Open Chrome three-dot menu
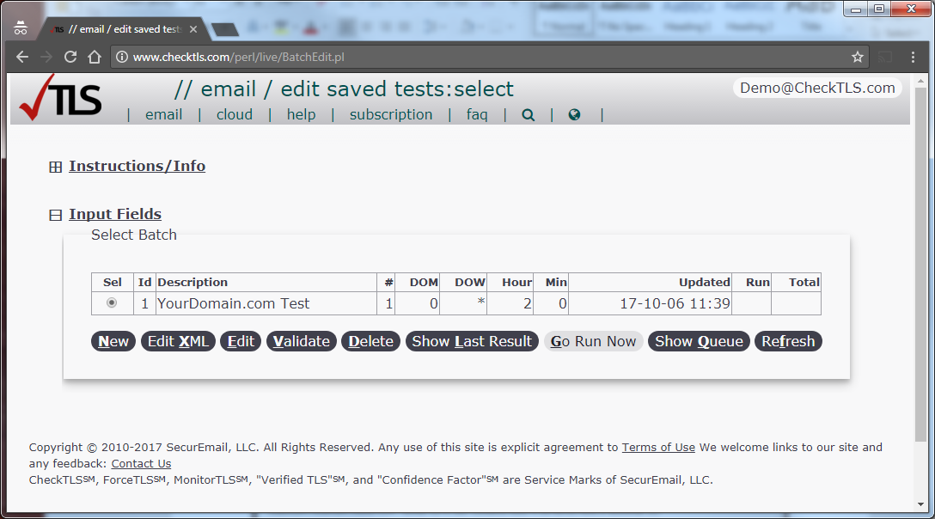Screen dimensions: 935x519 click(913, 58)
